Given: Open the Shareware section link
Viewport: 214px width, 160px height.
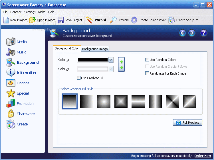Looking at the screenshot, I should [26, 114].
